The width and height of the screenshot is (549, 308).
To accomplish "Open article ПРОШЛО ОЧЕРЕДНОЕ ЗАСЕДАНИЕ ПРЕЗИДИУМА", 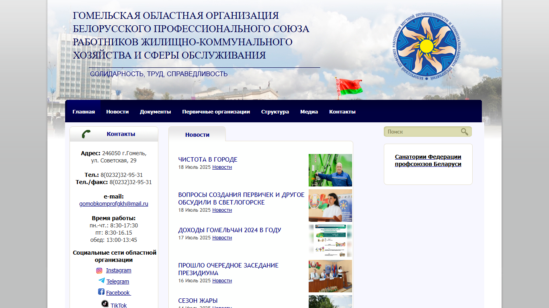I will [228, 269].
